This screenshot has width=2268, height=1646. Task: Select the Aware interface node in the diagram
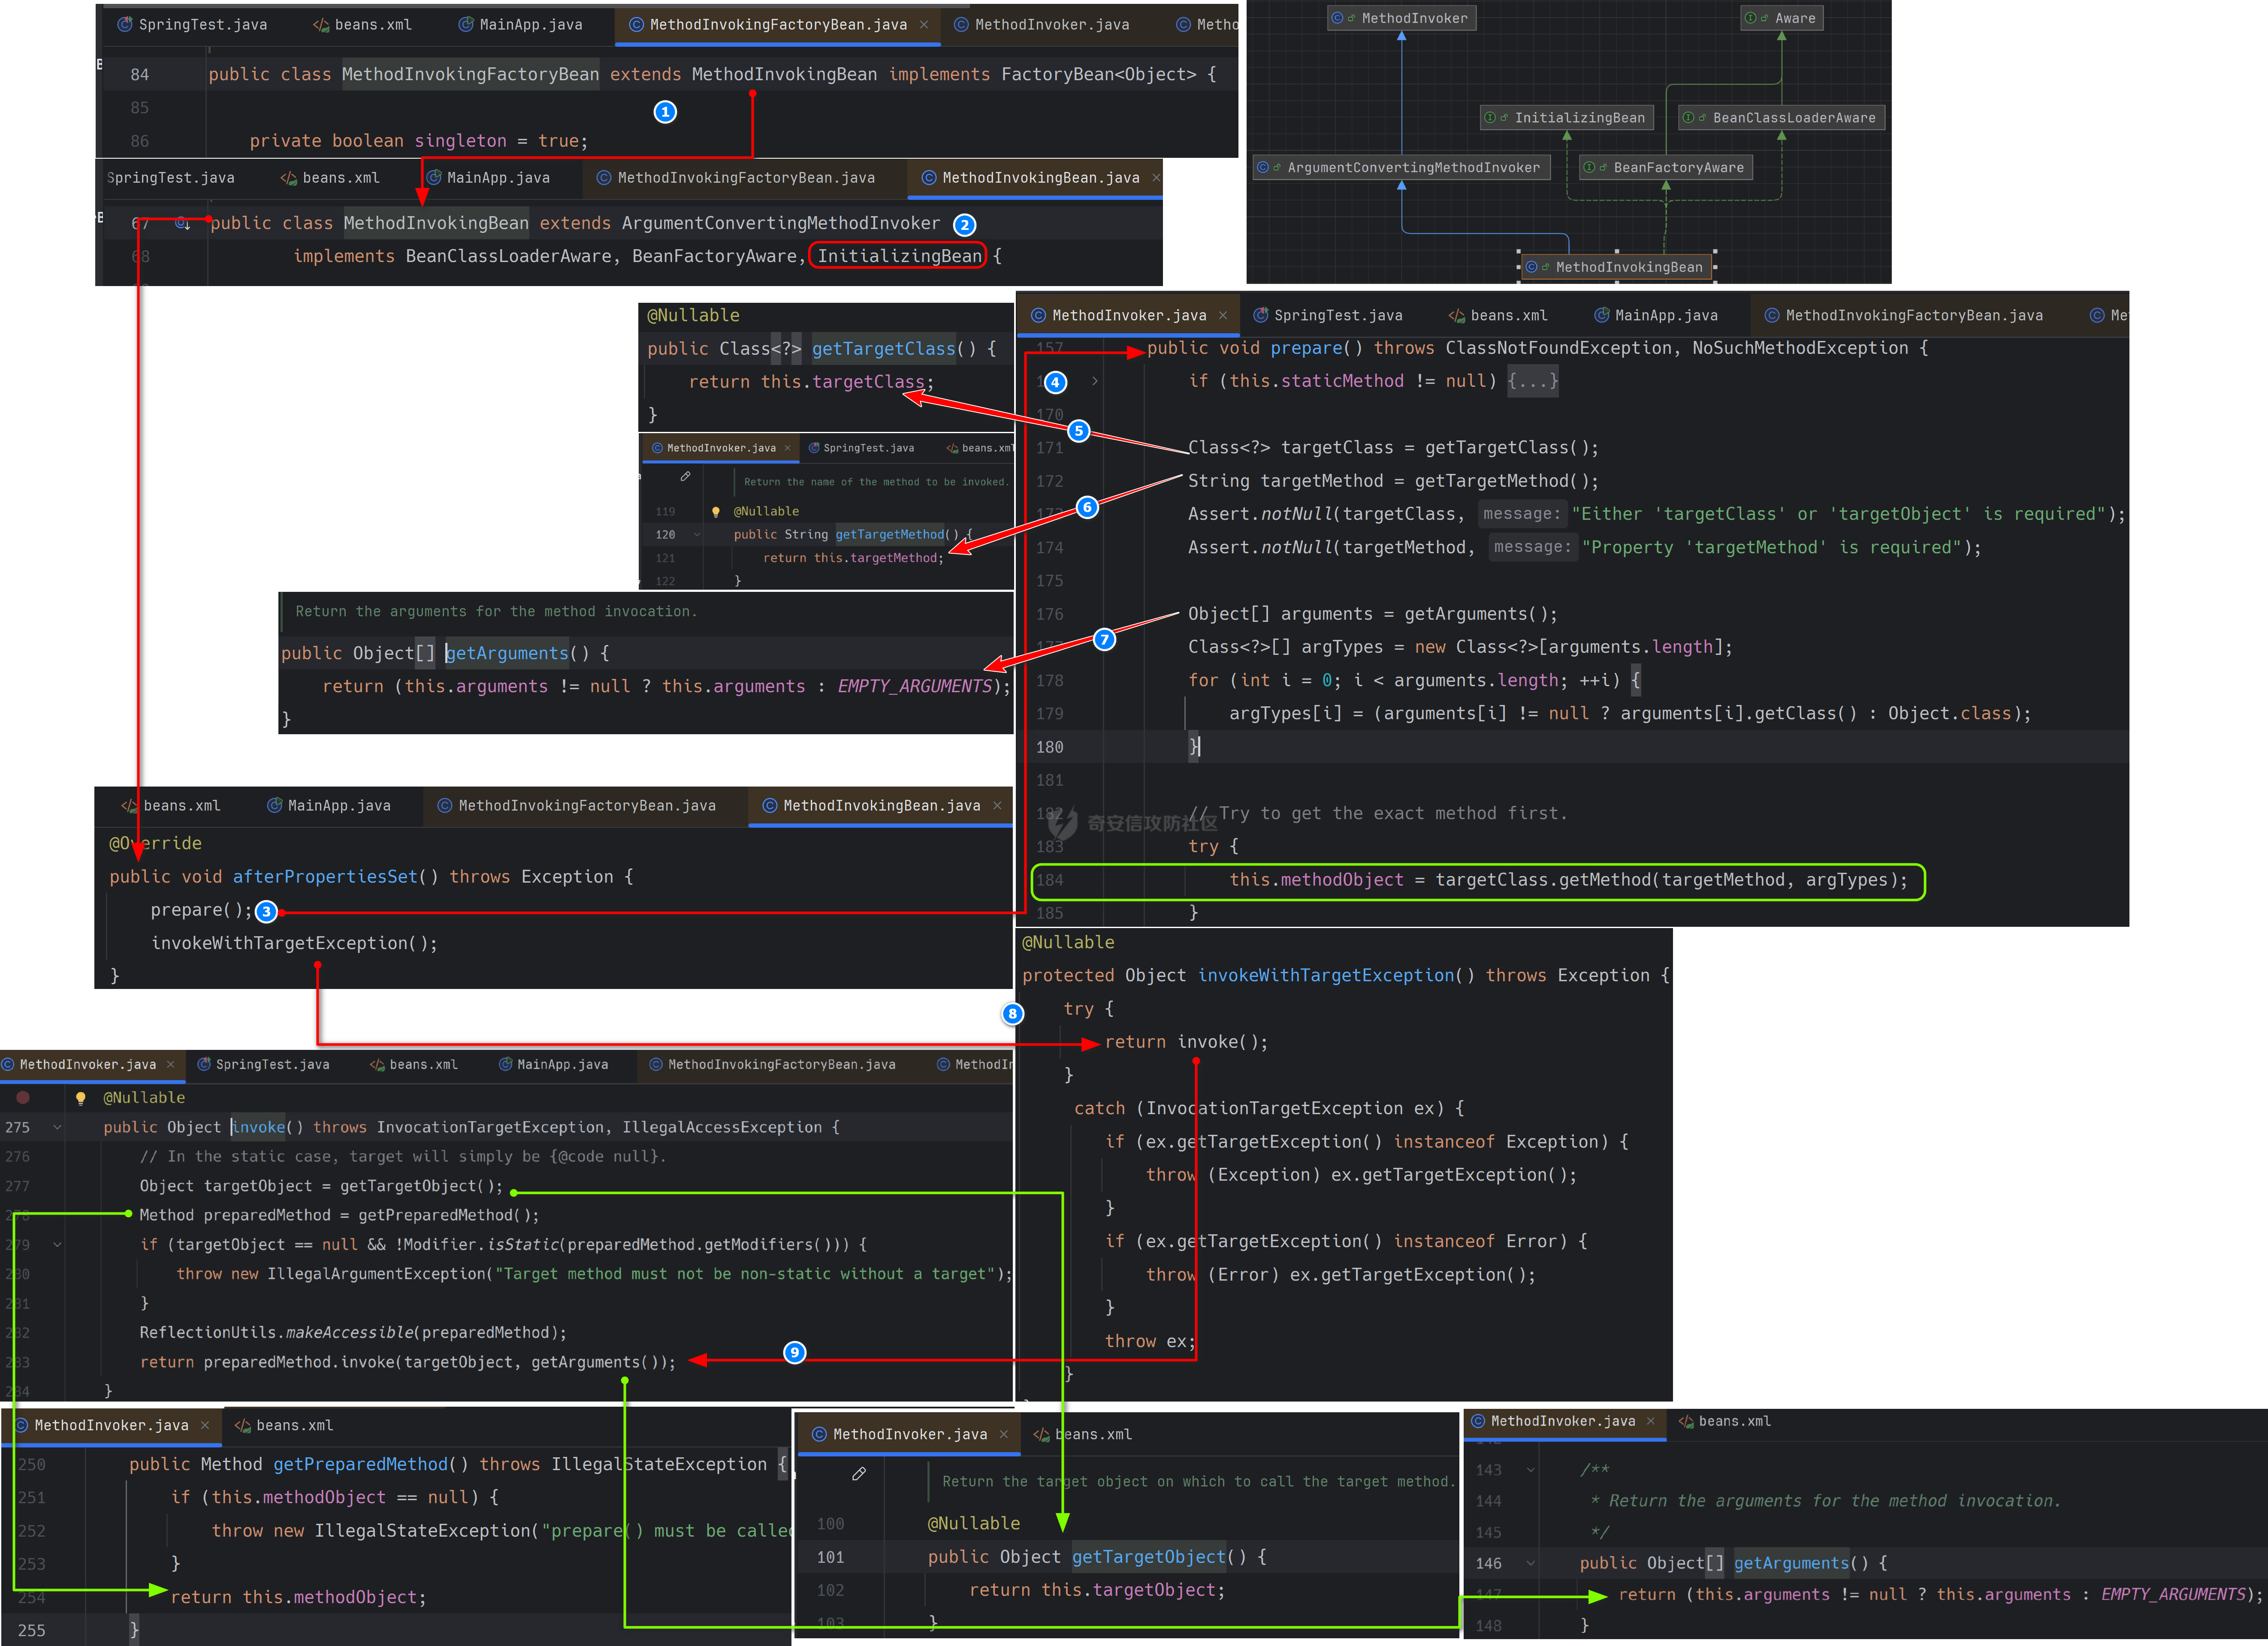click(1782, 18)
